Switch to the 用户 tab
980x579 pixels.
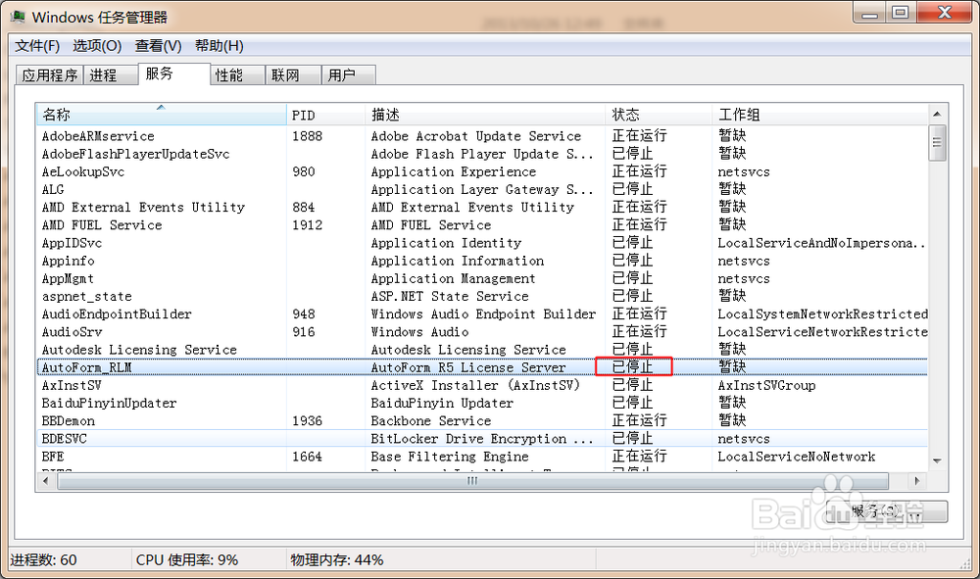pos(348,75)
